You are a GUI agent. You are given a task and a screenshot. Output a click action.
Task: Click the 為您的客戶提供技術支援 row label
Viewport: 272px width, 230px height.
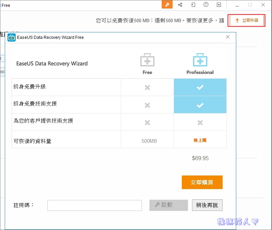[x=43, y=121]
